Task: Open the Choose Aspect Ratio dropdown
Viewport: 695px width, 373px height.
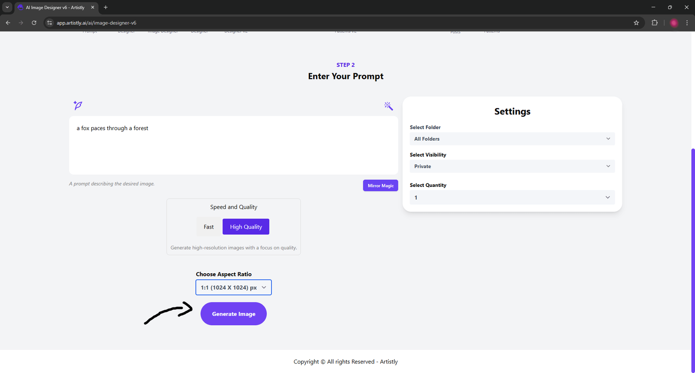Action: pos(233,288)
